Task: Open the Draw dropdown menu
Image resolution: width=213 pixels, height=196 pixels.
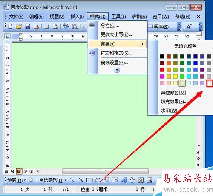Action: [x=16, y=180]
